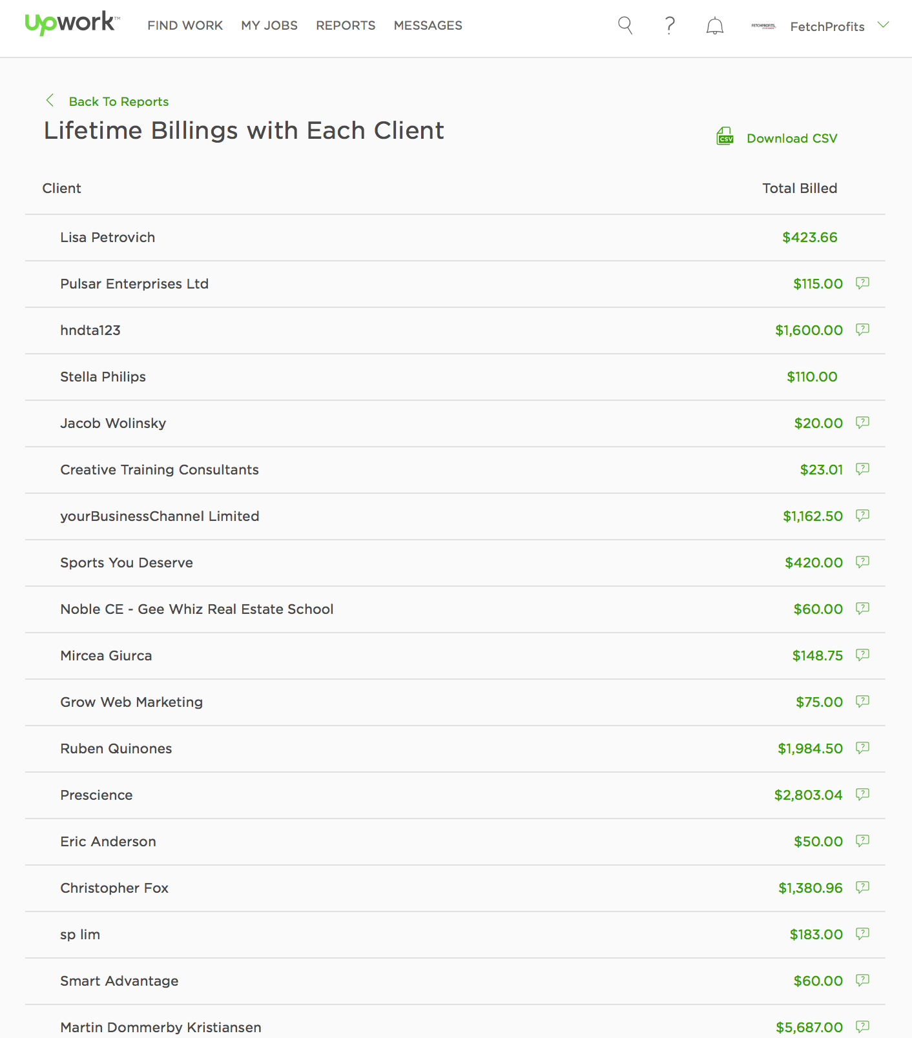912x1038 pixels.
Task: Select Creative Training Consultants client name
Action: coord(160,470)
